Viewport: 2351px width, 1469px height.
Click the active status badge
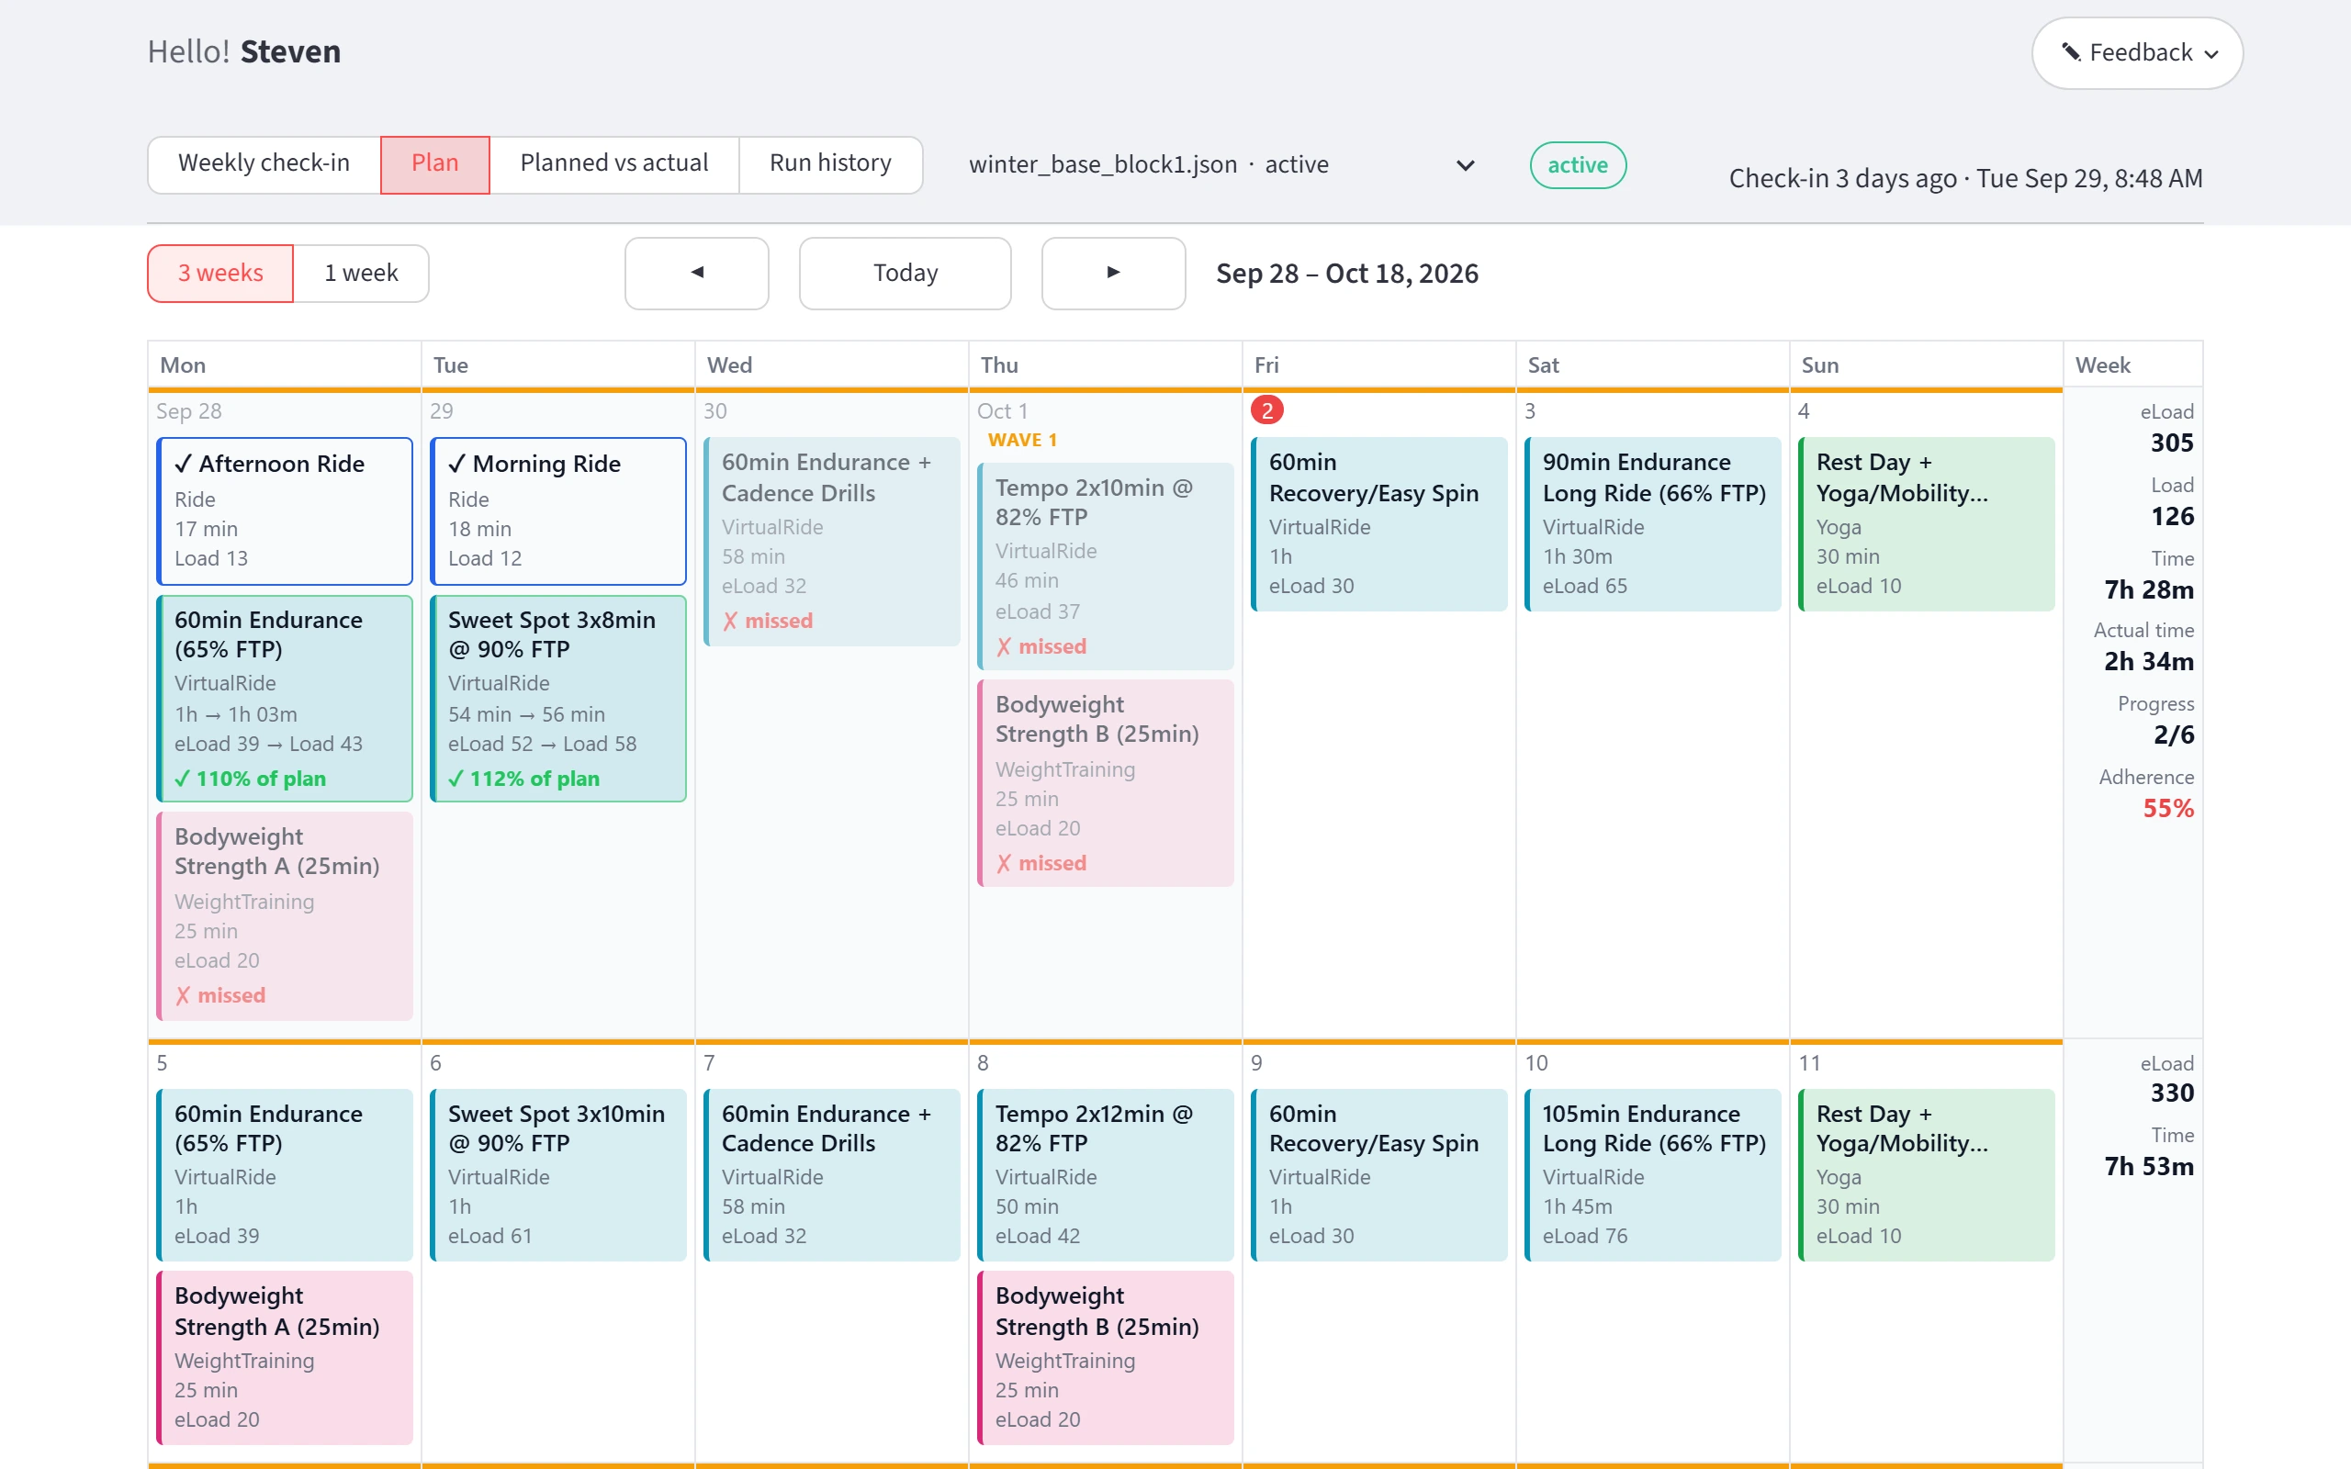tap(1578, 165)
